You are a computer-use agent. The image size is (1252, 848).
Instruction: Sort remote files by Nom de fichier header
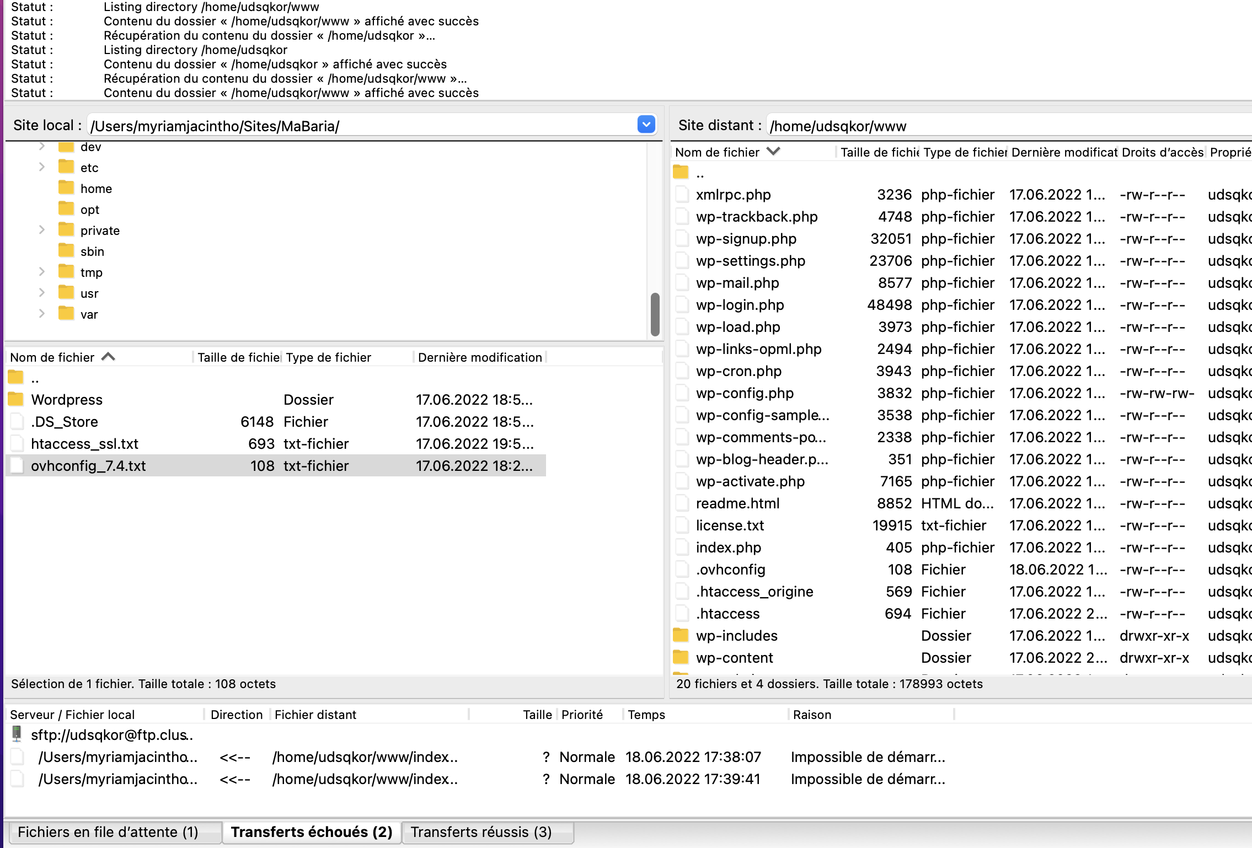click(717, 152)
